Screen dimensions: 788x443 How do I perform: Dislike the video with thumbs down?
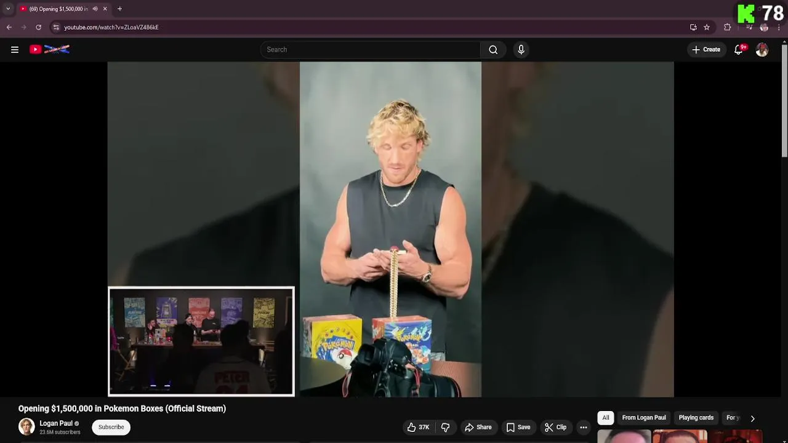445,427
